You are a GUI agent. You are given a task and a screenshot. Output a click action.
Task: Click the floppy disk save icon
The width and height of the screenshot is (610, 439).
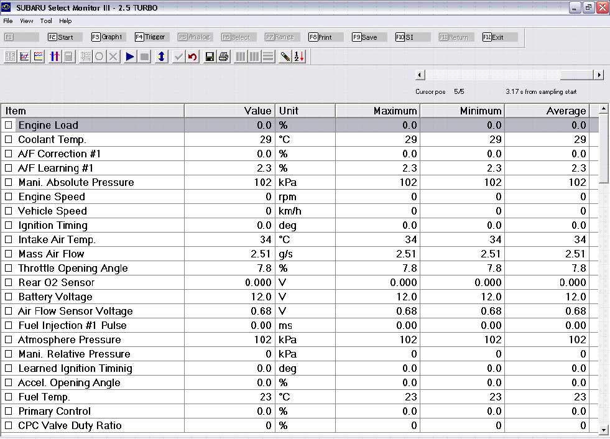click(x=210, y=57)
